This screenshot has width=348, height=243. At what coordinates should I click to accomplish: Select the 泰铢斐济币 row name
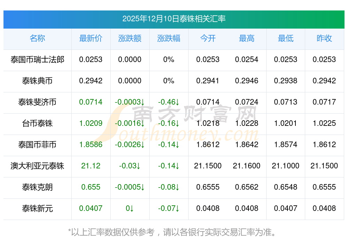coord(37,102)
